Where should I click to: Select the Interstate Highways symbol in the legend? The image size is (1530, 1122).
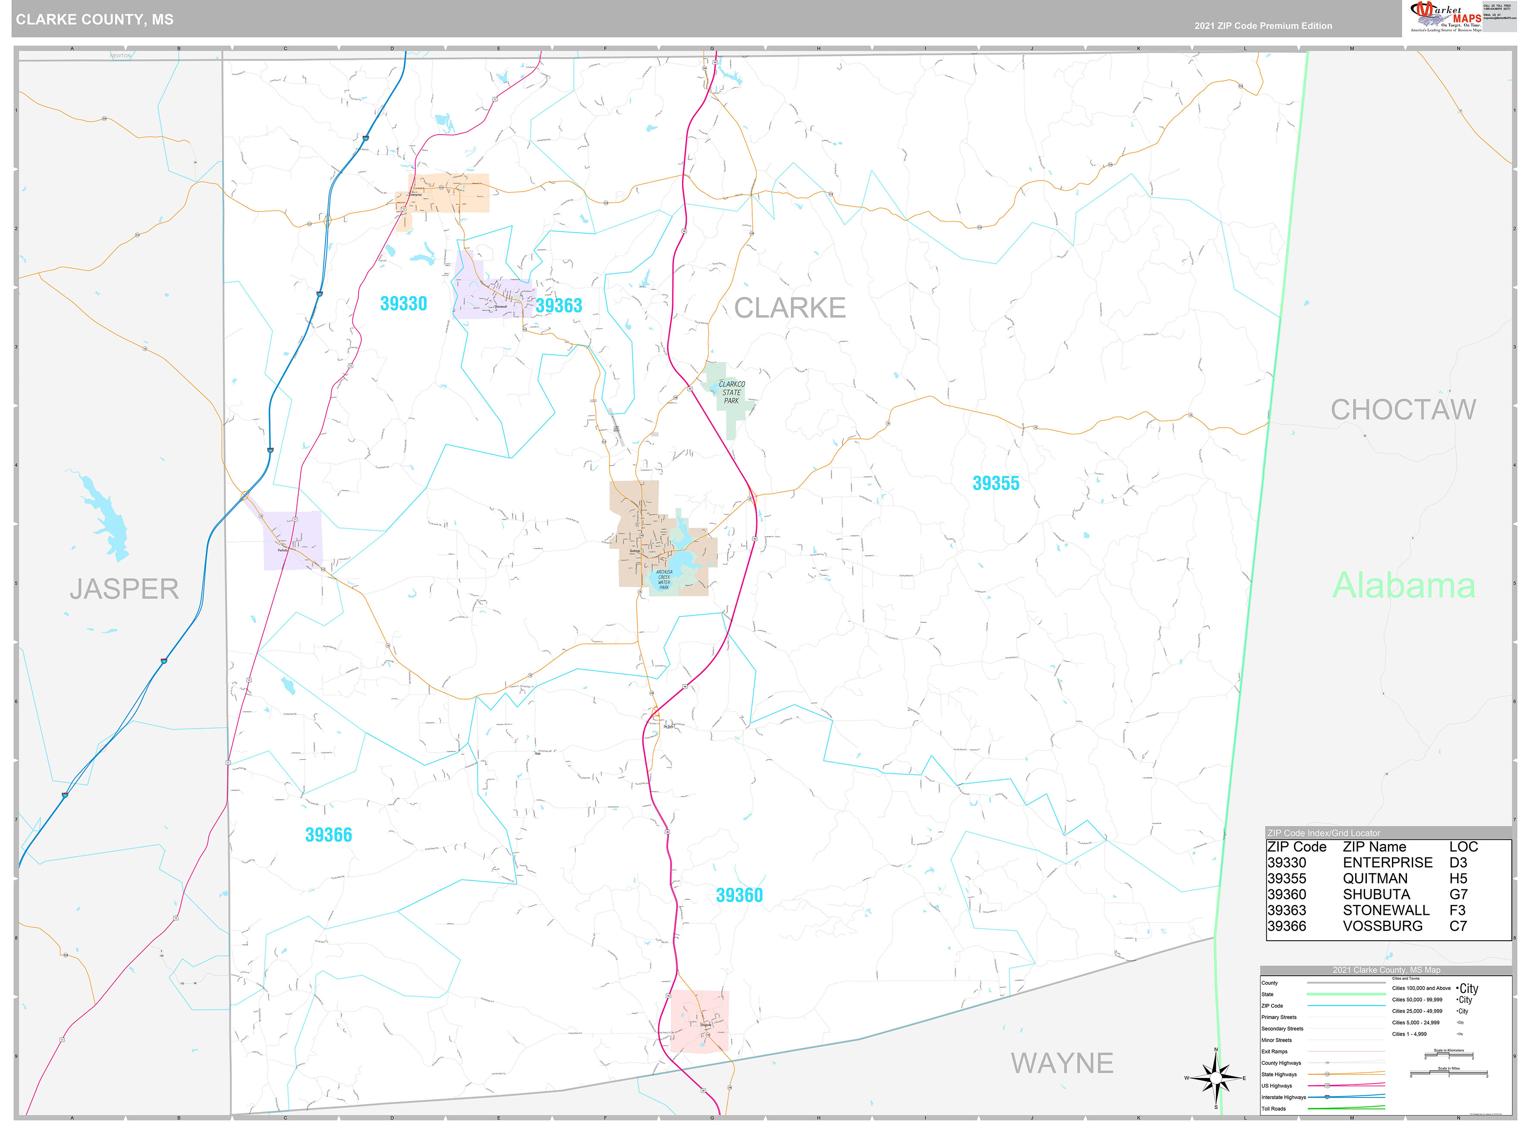pyautogui.click(x=1327, y=1097)
